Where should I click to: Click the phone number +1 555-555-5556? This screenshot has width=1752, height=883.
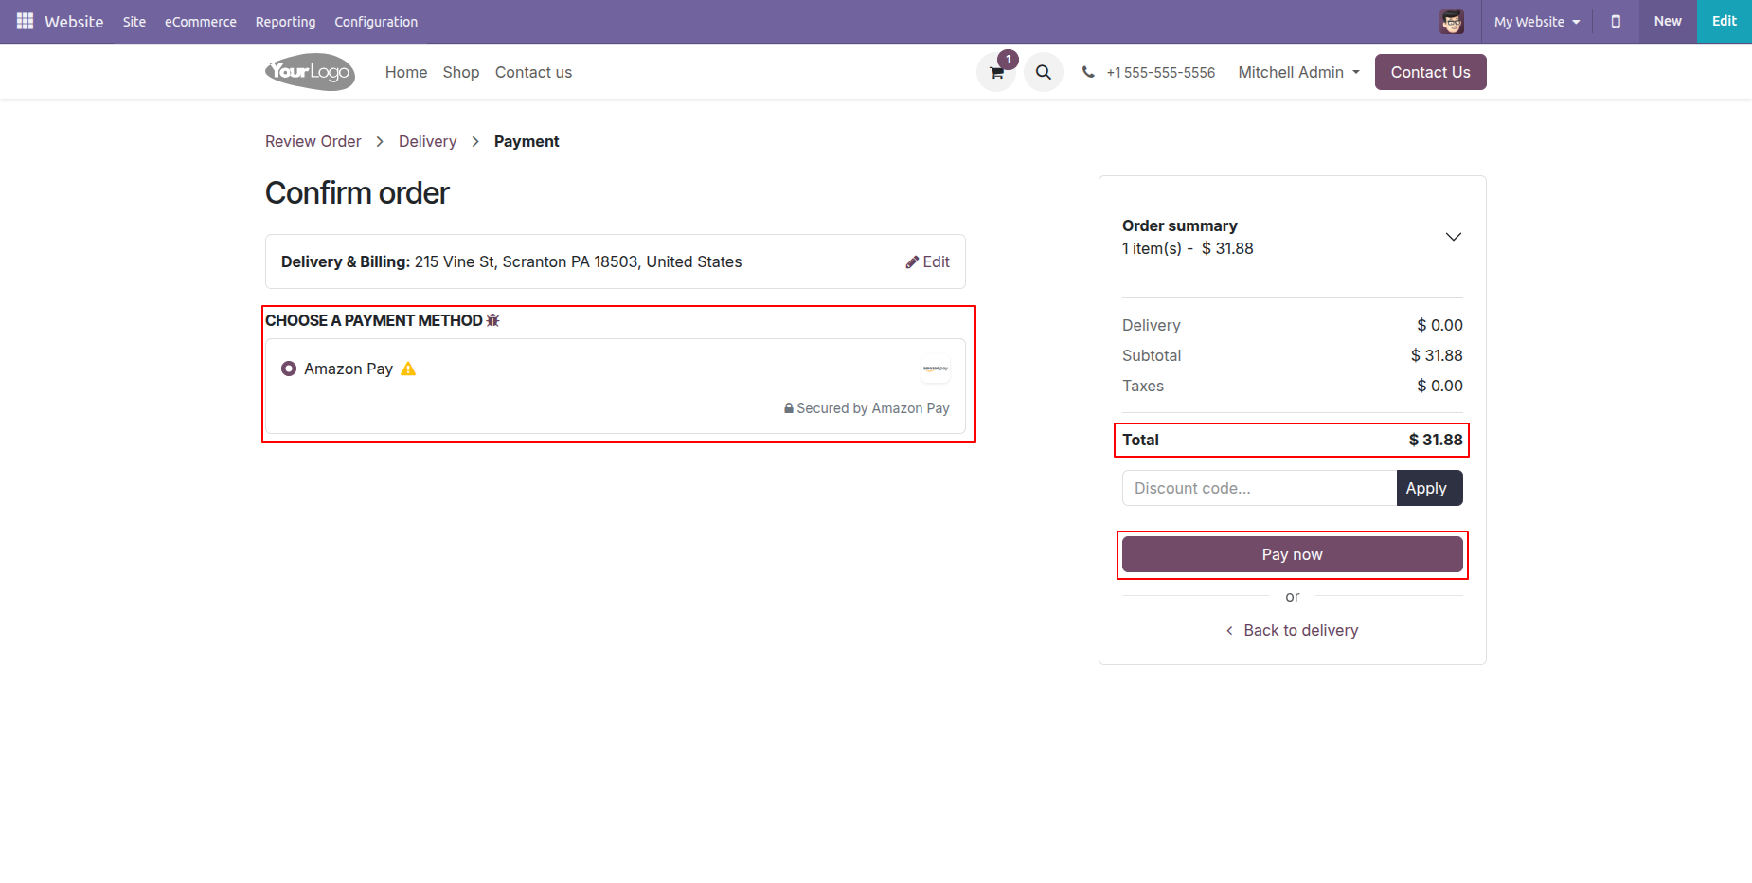1160,72
